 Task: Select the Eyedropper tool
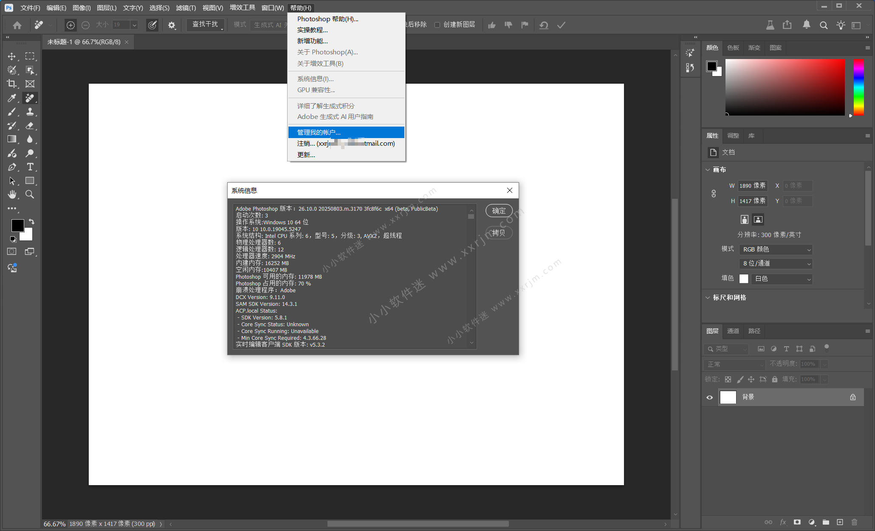click(12, 98)
